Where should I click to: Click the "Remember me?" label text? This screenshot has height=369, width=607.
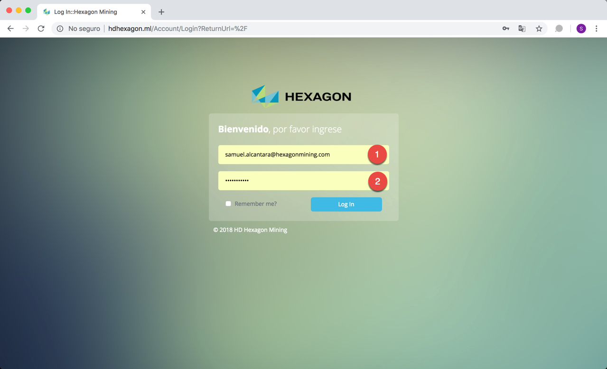coord(256,203)
